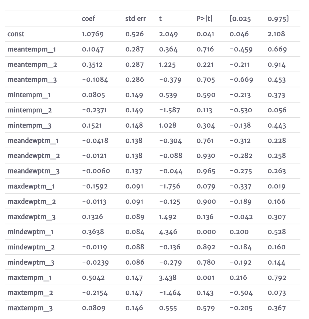Click the coef column header

88,19
